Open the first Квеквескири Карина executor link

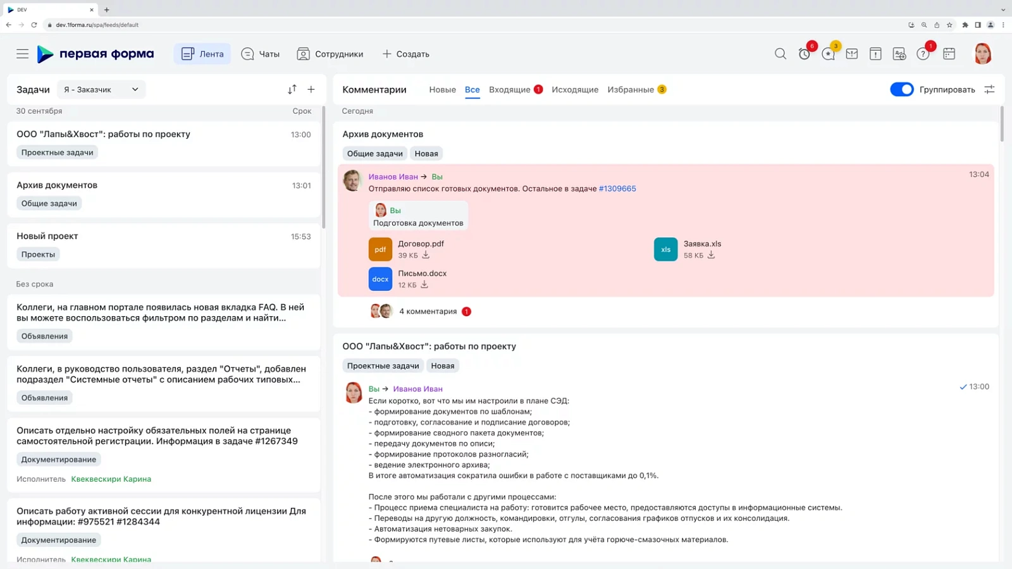point(111,479)
